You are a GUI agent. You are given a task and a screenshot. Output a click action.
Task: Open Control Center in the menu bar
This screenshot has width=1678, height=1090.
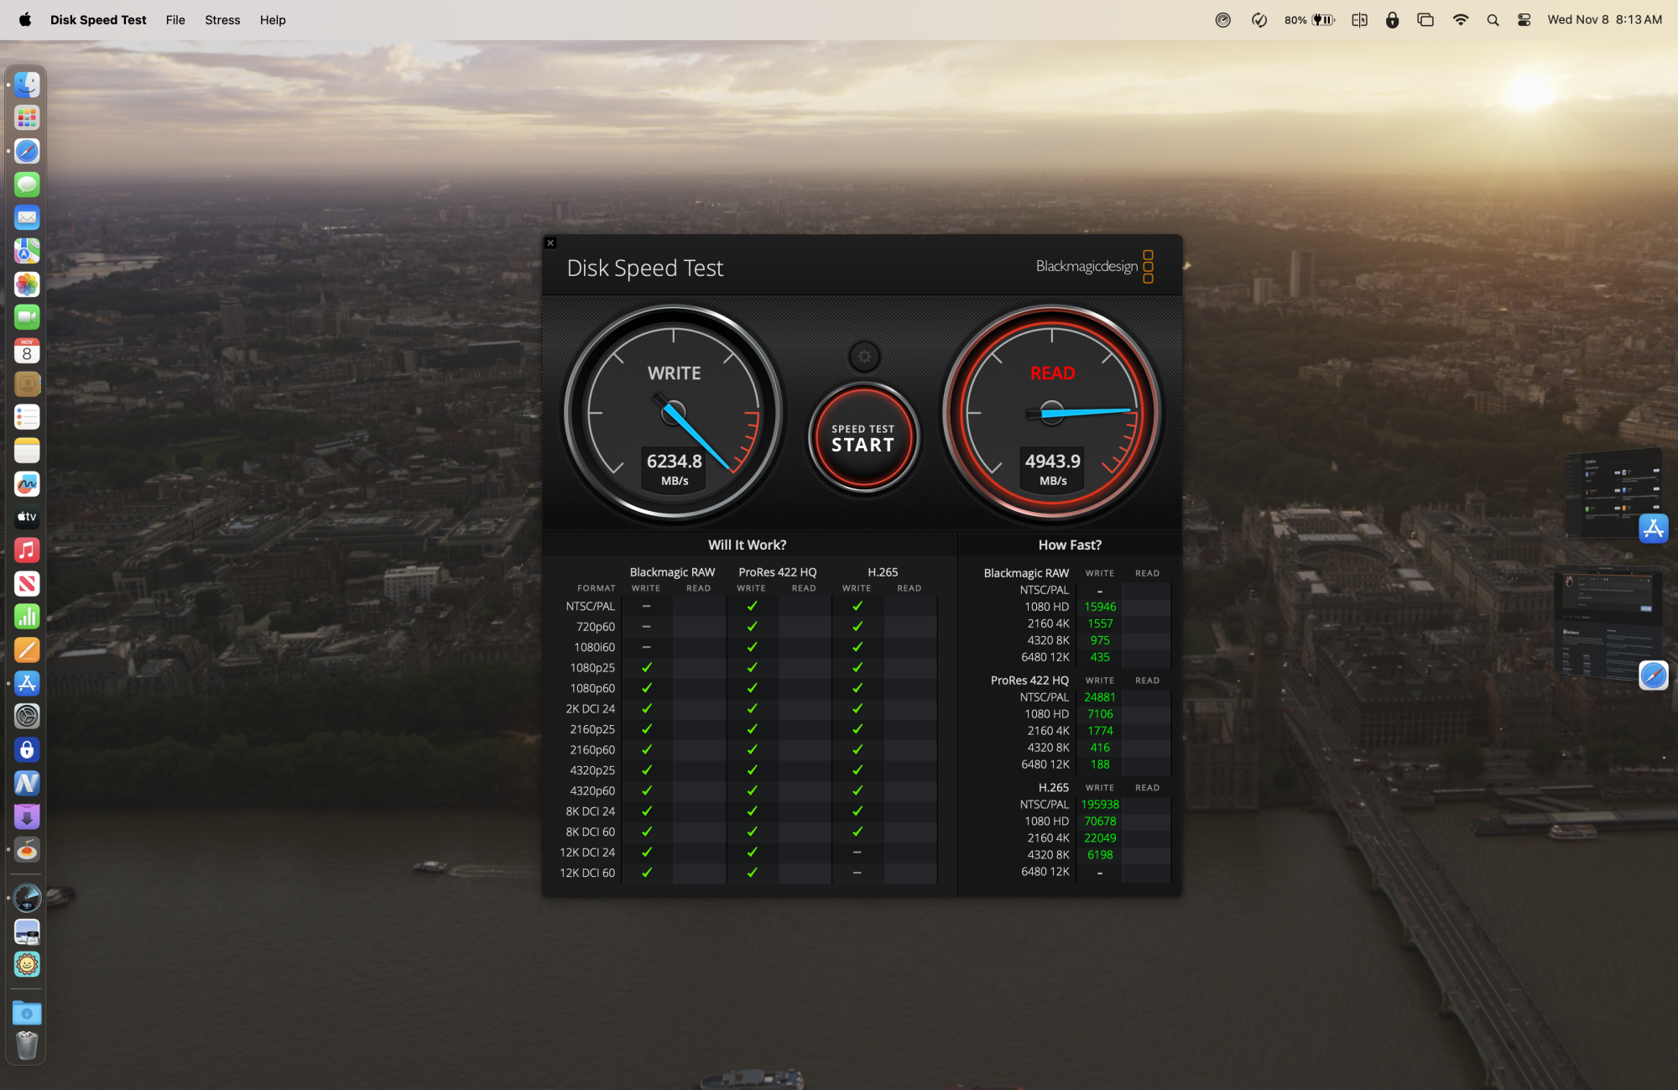[x=1524, y=20]
